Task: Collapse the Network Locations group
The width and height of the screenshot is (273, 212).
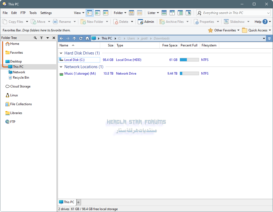Action: coord(61,67)
